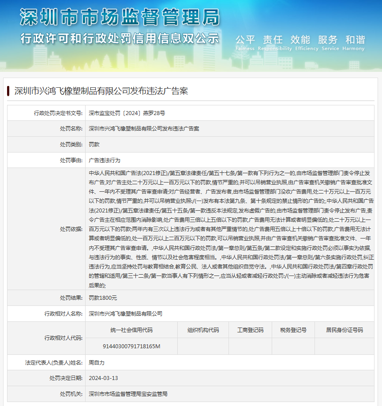Click the 工商登记码 column header
Screen dimensions: 382x406
(x=251, y=330)
